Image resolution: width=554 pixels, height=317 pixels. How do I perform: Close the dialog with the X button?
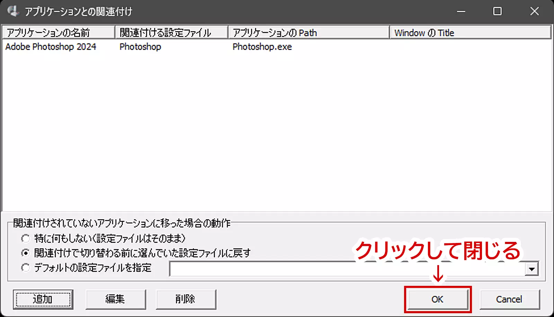[x=534, y=11]
